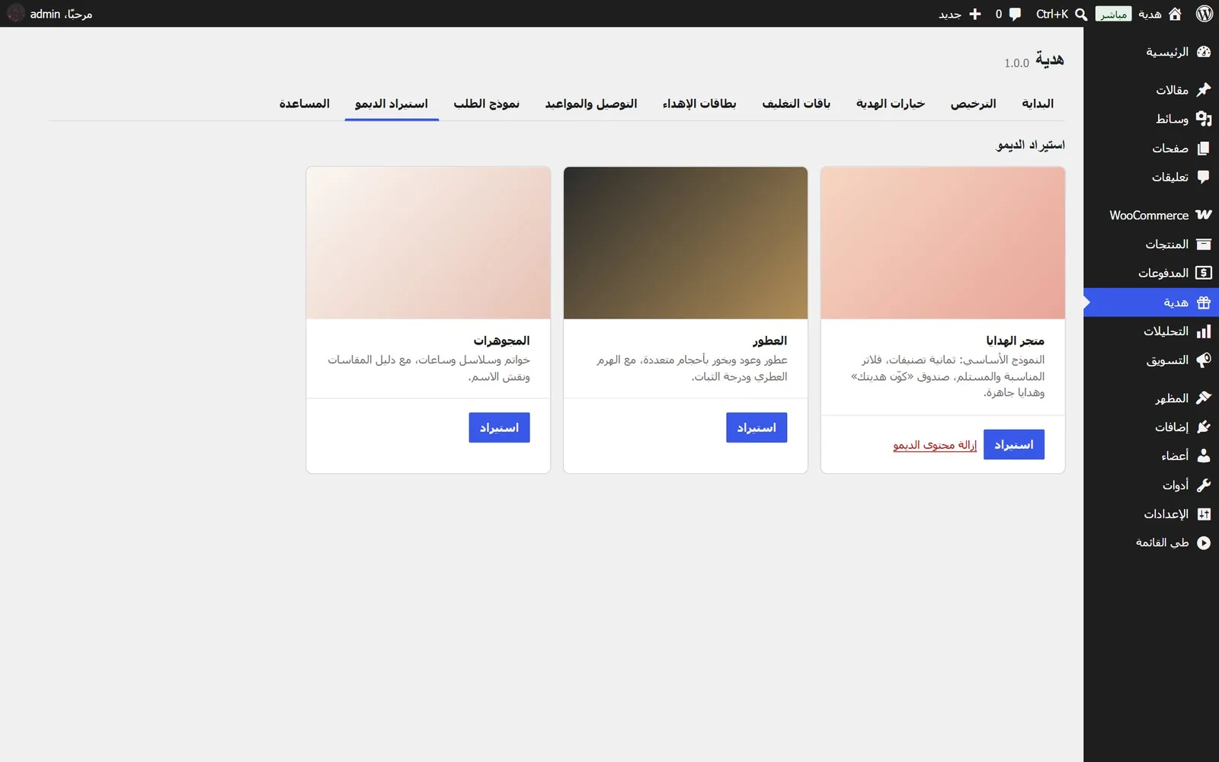Import the المجوهرات demo

[x=499, y=427]
